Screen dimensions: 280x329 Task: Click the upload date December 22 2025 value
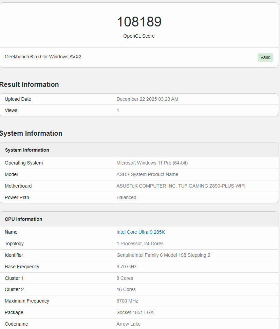coord(147,99)
